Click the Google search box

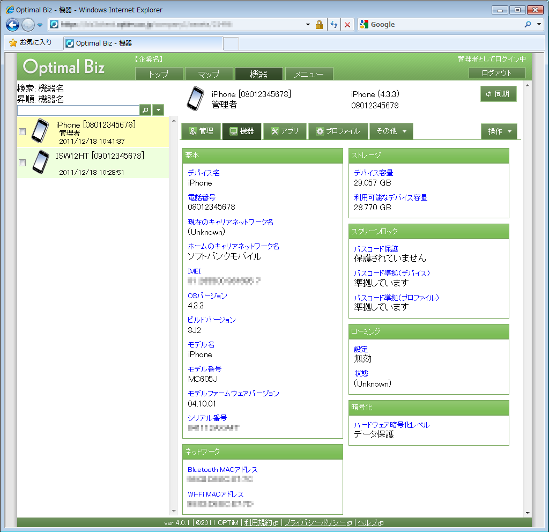444,24
